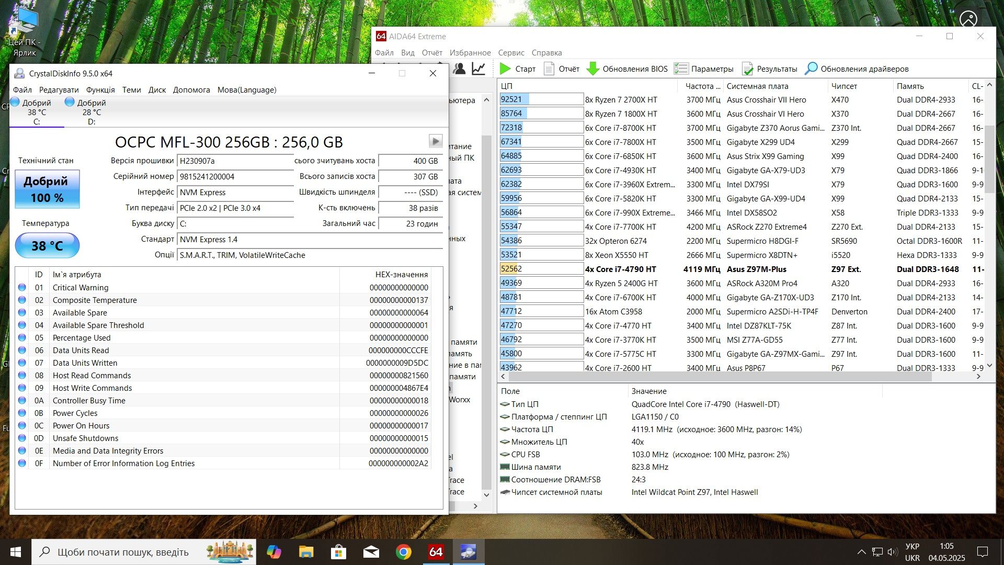The image size is (1004, 565).
Task: Open Файл menu in CrystalDiskInfo
Action: (22, 89)
